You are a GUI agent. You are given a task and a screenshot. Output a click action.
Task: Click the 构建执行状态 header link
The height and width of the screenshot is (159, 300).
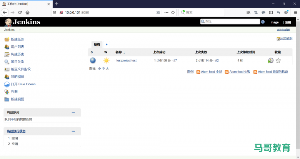click(x=16, y=131)
